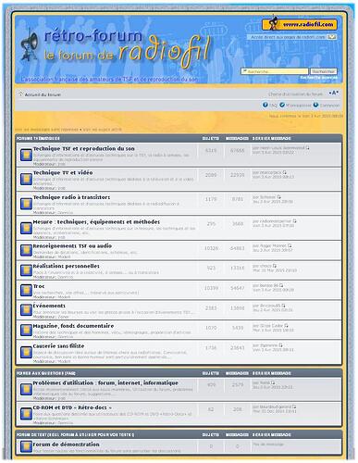The height and width of the screenshot is (463, 358).
Task: Focus the Recherche search field
Action: pyautogui.click(x=275, y=71)
